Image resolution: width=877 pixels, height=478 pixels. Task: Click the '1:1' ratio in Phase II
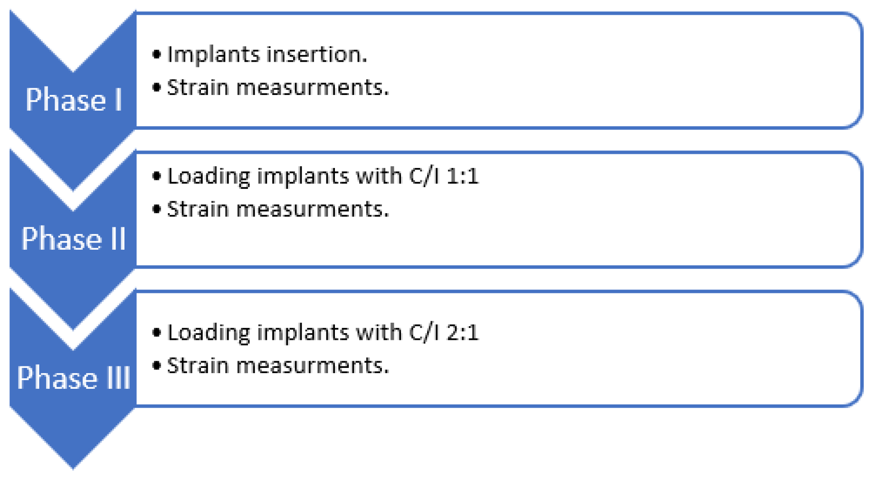(x=462, y=177)
